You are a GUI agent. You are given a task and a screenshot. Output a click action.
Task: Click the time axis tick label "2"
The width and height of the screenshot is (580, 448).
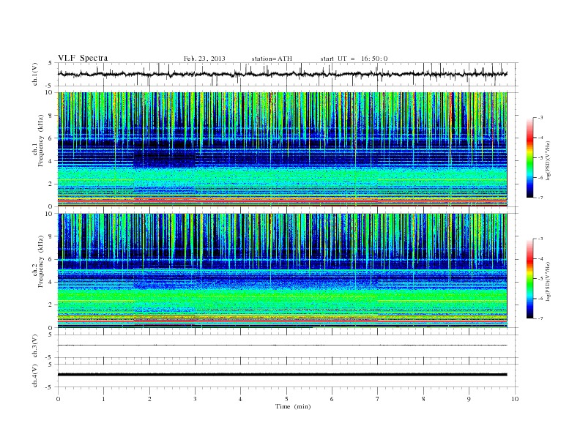click(149, 399)
